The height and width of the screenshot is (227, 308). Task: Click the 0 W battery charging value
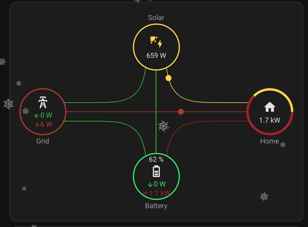point(160,184)
